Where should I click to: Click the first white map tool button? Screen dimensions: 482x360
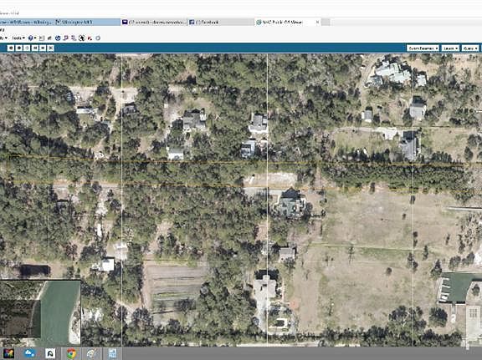[11, 48]
